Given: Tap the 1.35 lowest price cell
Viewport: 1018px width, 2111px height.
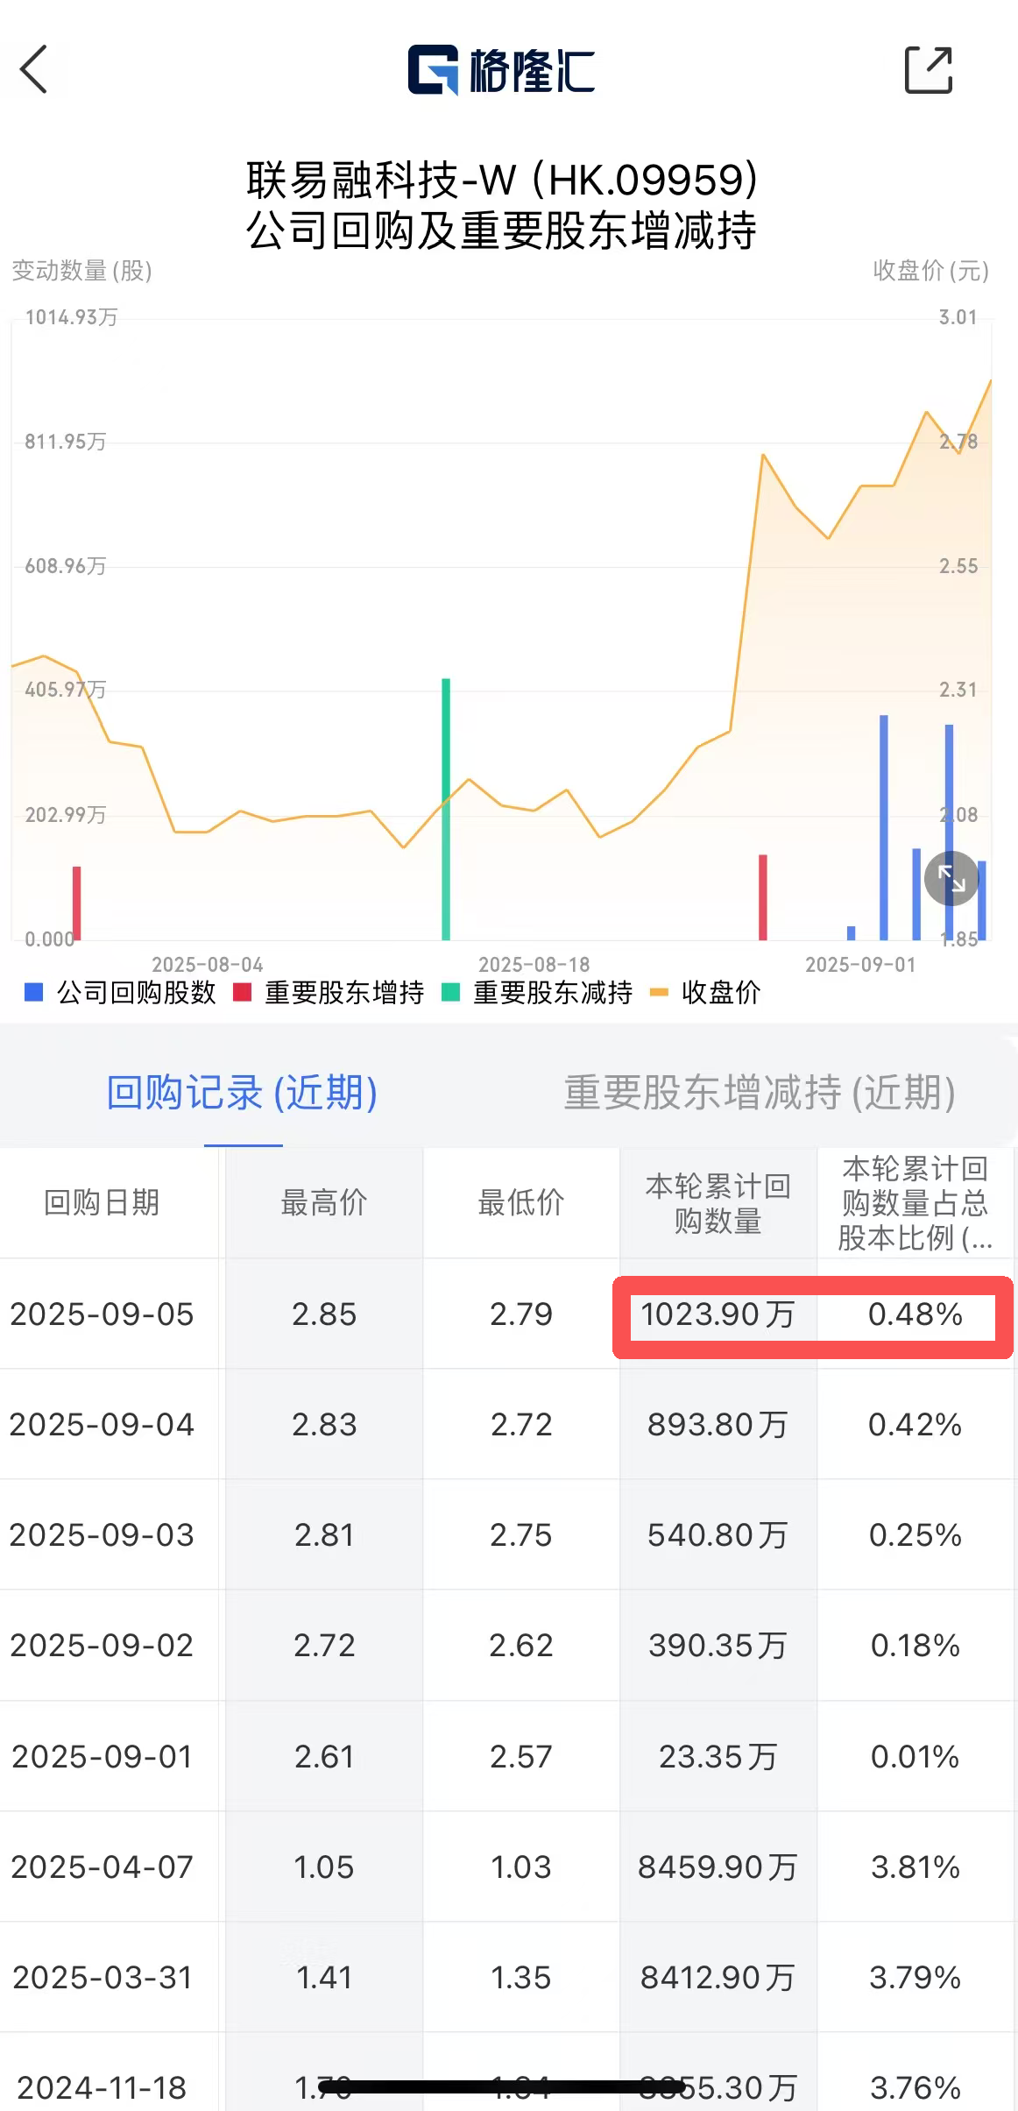Looking at the screenshot, I should (x=521, y=1977).
